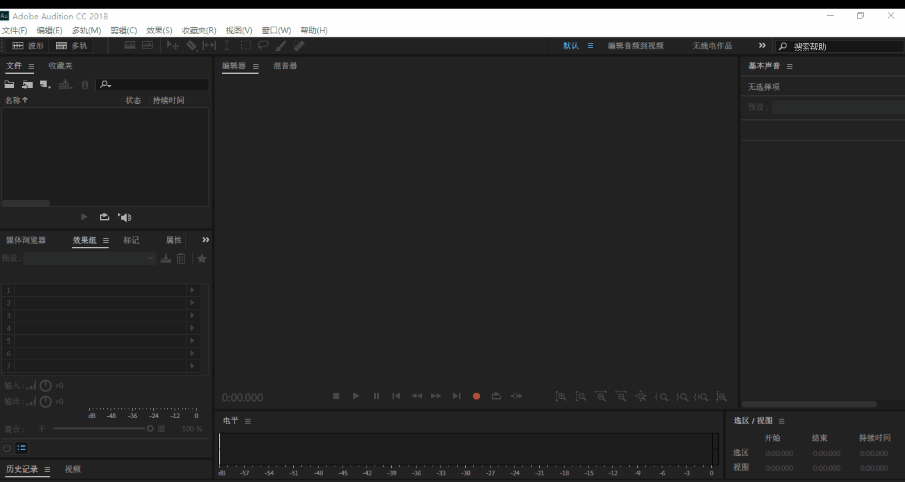Click the 输入 gain knob

click(x=45, y=385)
